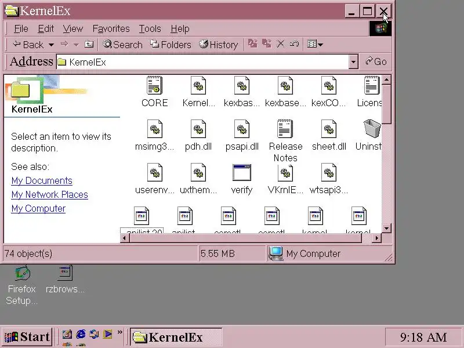The width and height of the screenshot is (464, 348).
Task: Click the Move To toolbar icon
Action: pos(252,44)
